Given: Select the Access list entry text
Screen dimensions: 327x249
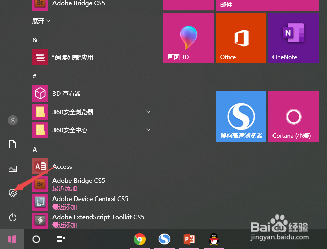Looking at the screenshot, I should [62, 167].
